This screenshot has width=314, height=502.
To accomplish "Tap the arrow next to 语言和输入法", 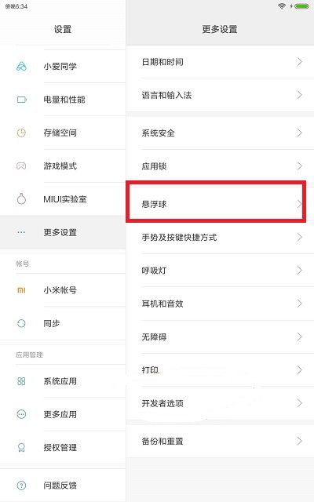I will click(x=299, y=95).
